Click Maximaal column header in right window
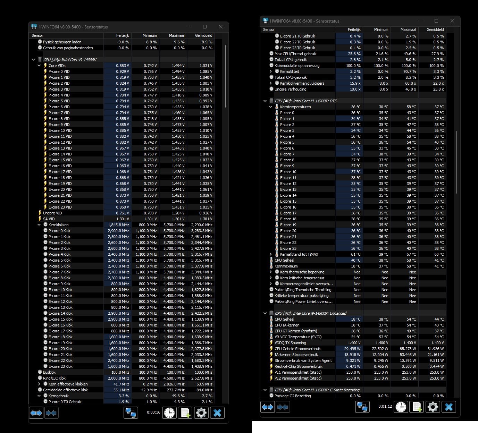The height and width of the screenshot is (433, 478). [405, 29]
